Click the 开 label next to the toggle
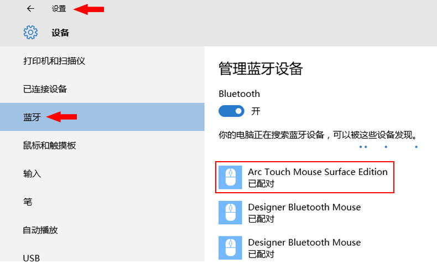This screenshot has height=278, width=437. [256, 111]
